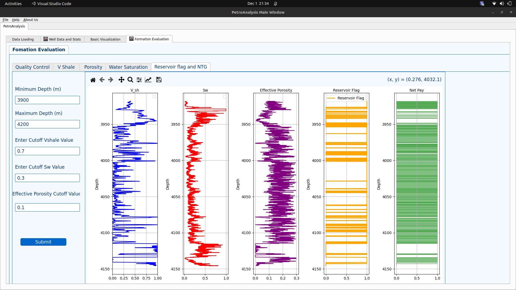Switch to the Quality Control tab
516x290 pixels.
click(32, 67)
